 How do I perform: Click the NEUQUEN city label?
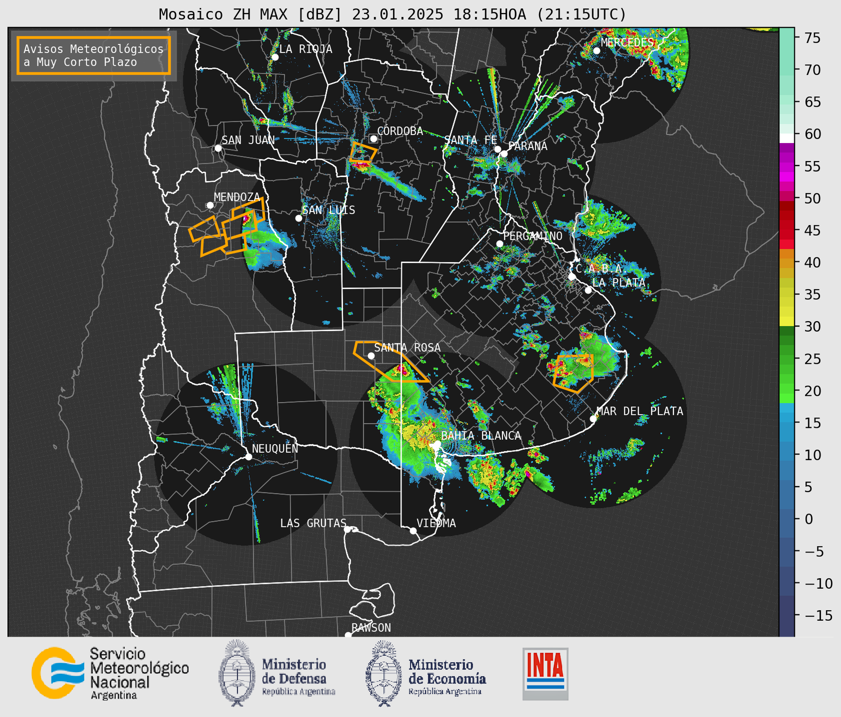275,449
